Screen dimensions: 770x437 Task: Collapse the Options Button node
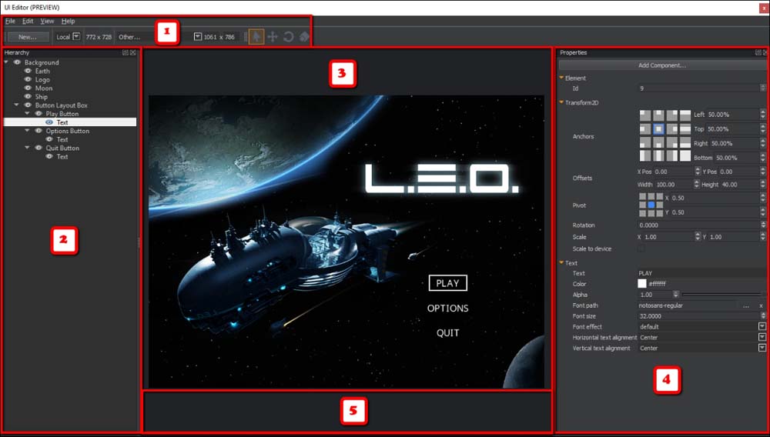pyautogui.click(x=28, y=131)
